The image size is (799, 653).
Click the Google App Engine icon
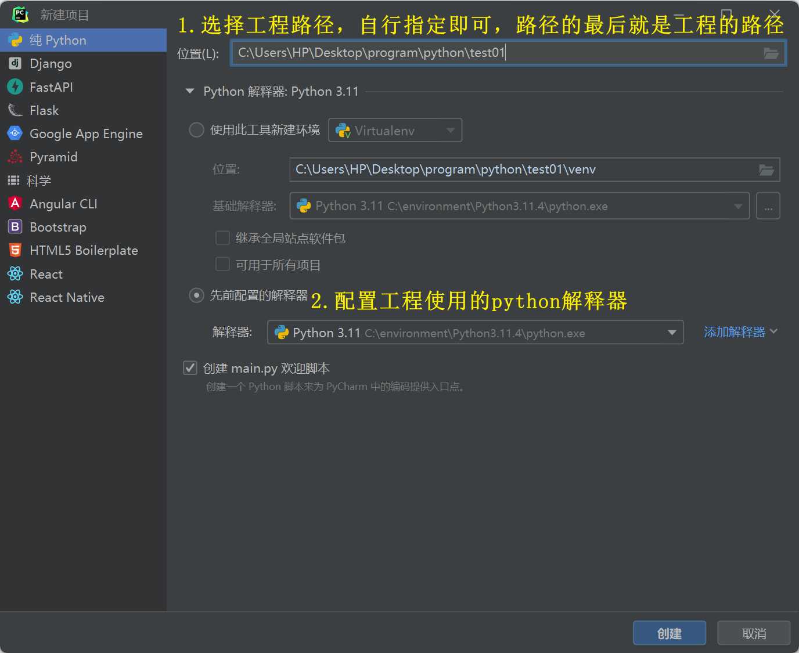click(15, 134)
